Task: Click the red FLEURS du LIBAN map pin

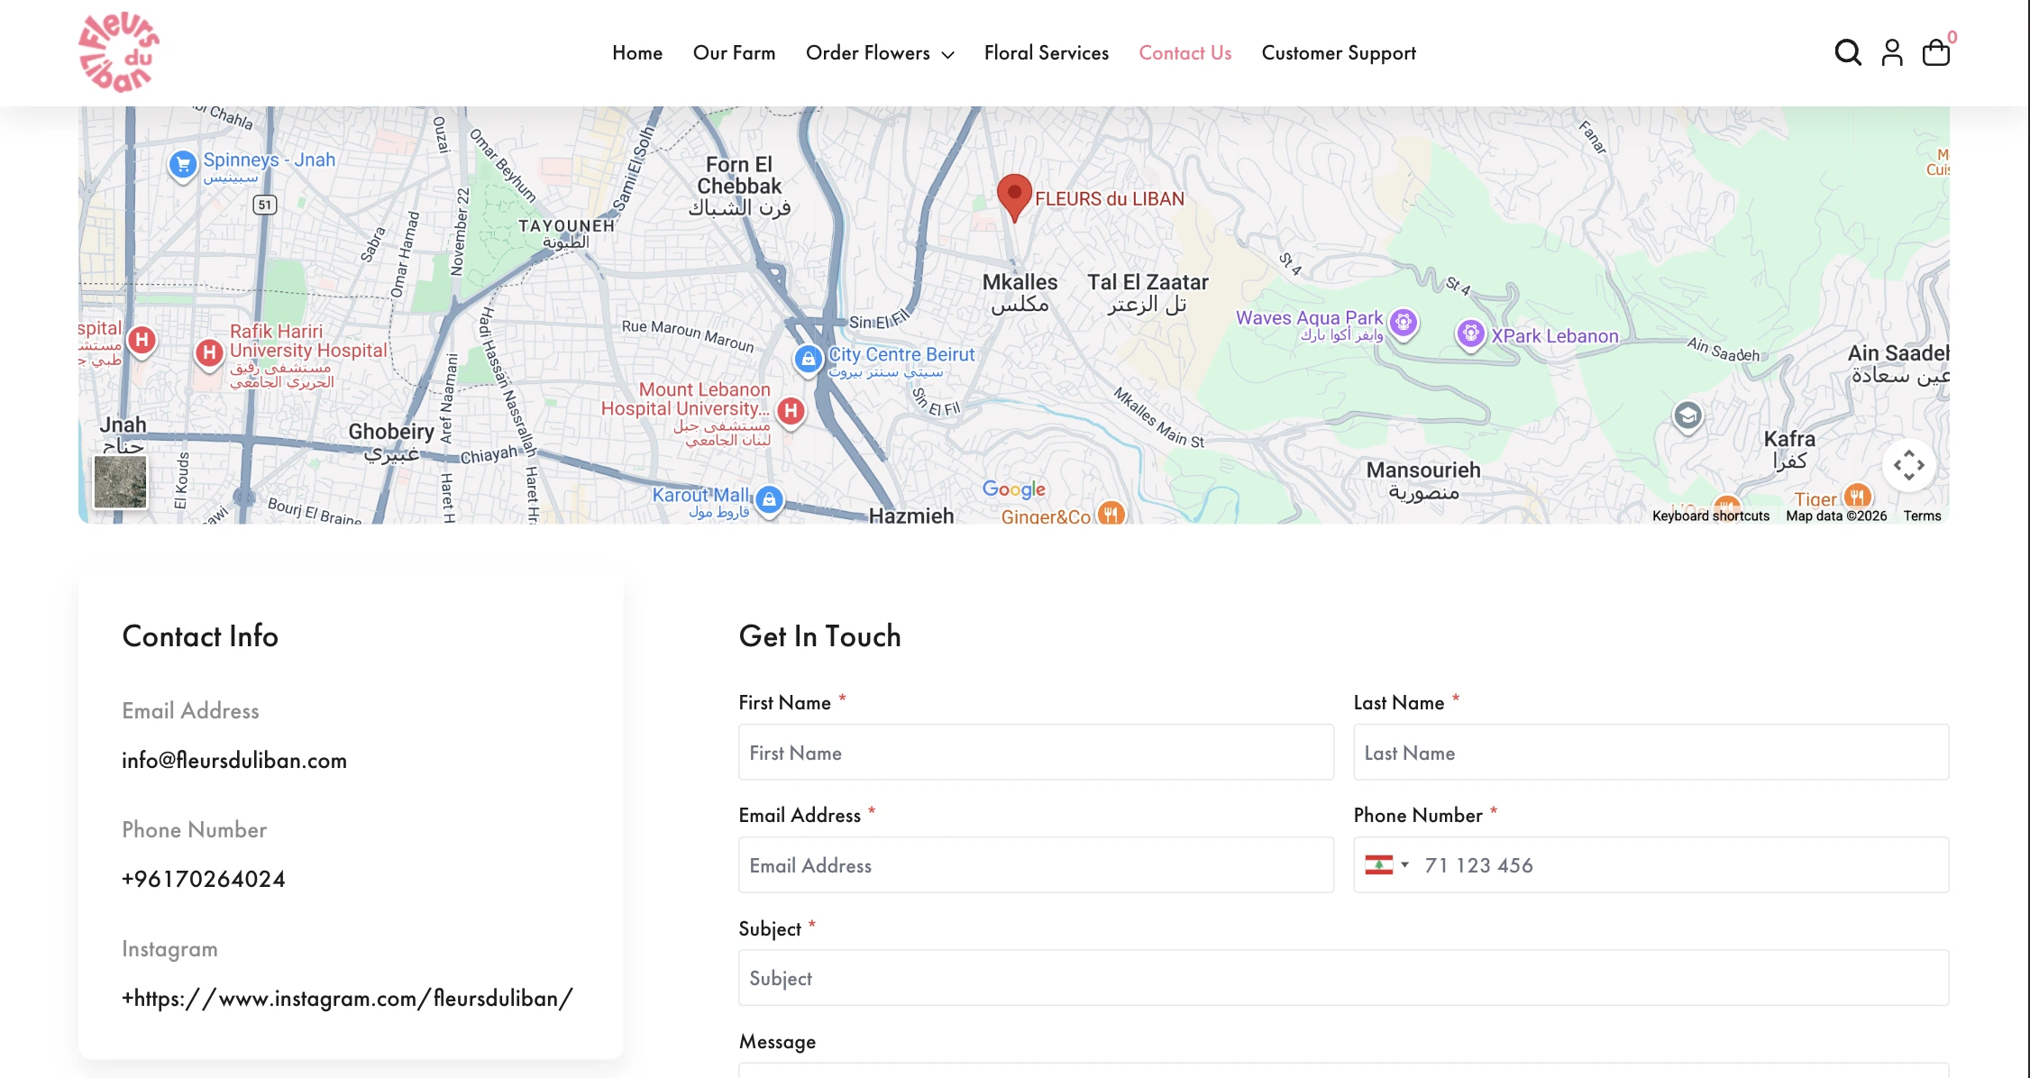Action: 1014,197
